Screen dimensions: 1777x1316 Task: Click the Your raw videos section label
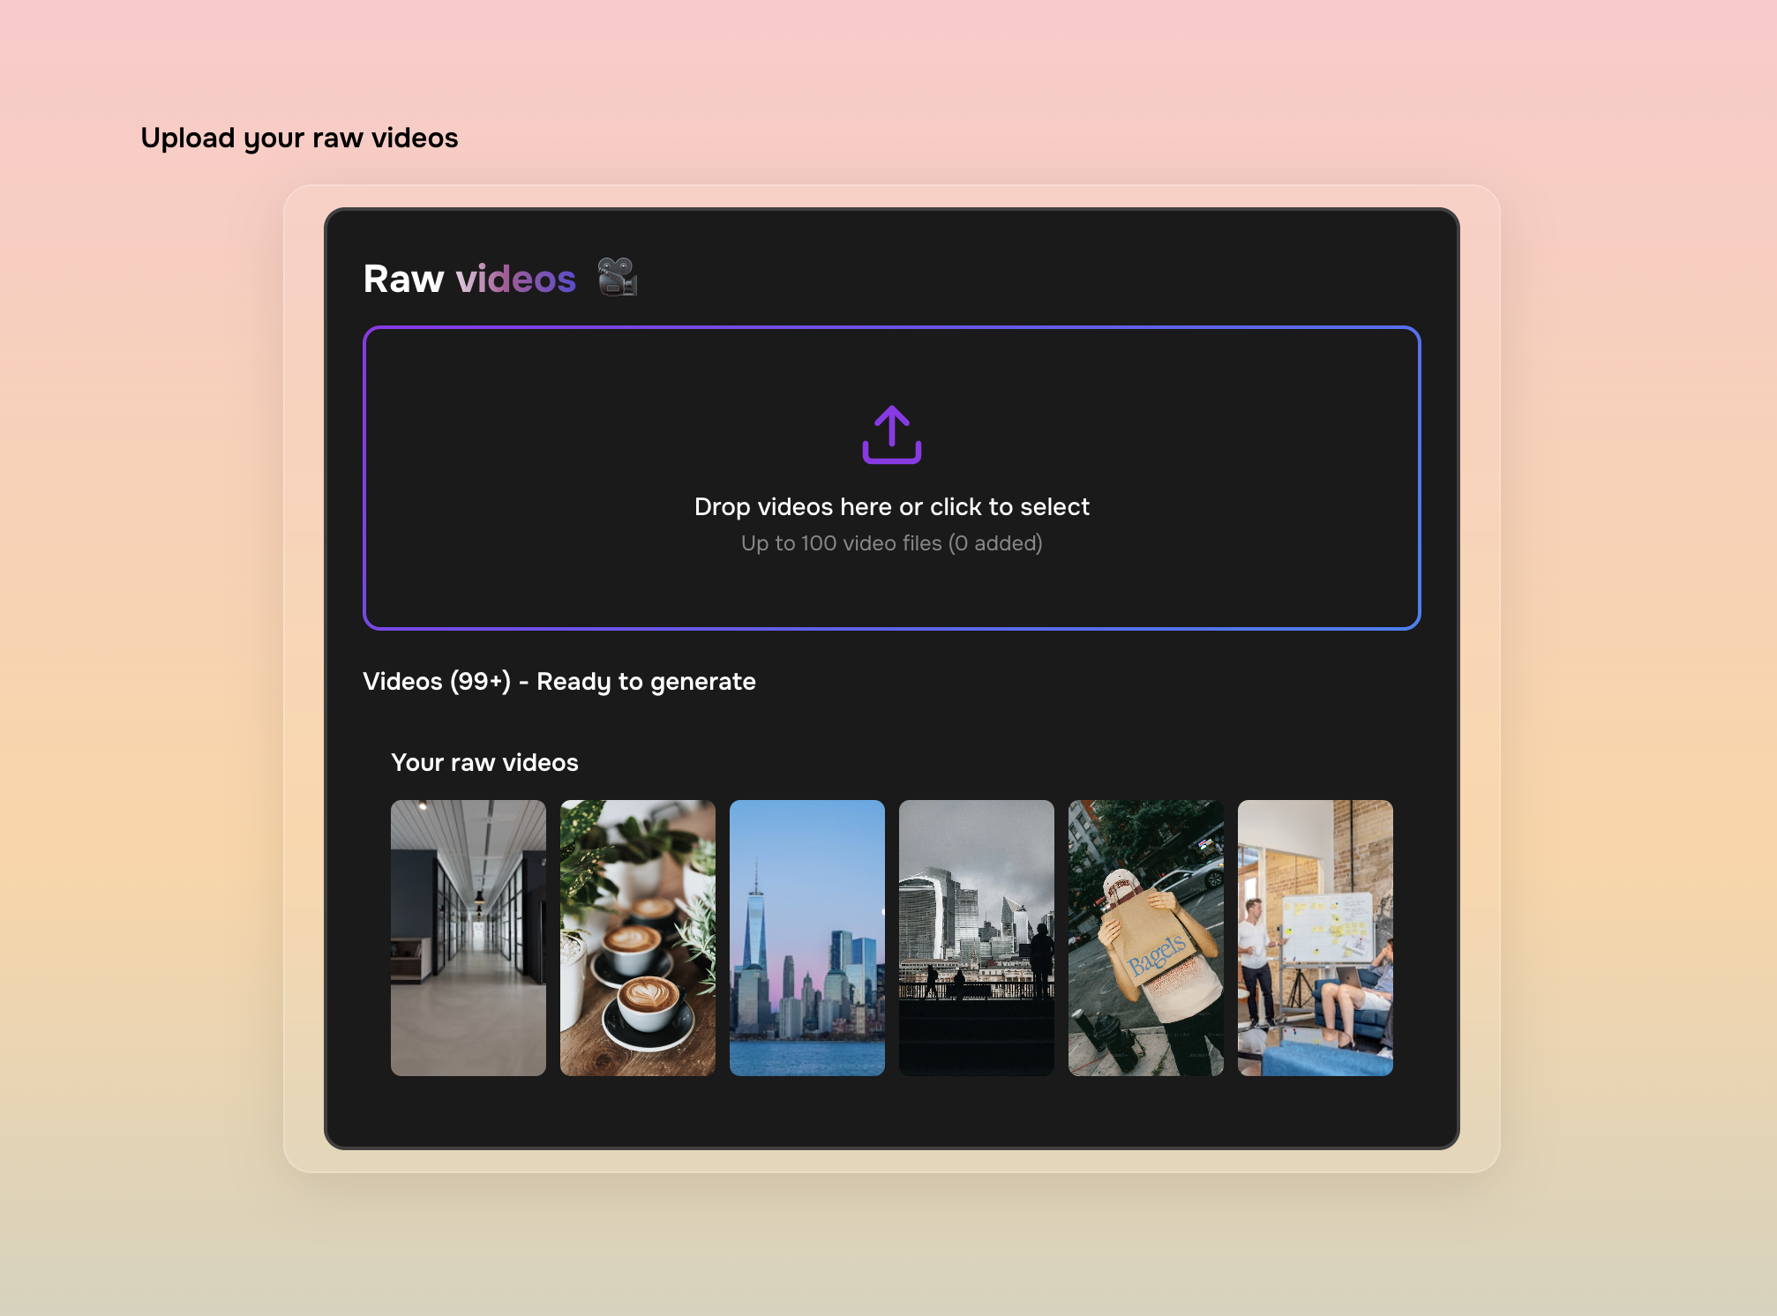pyautogui.click(x=485, y=762)
